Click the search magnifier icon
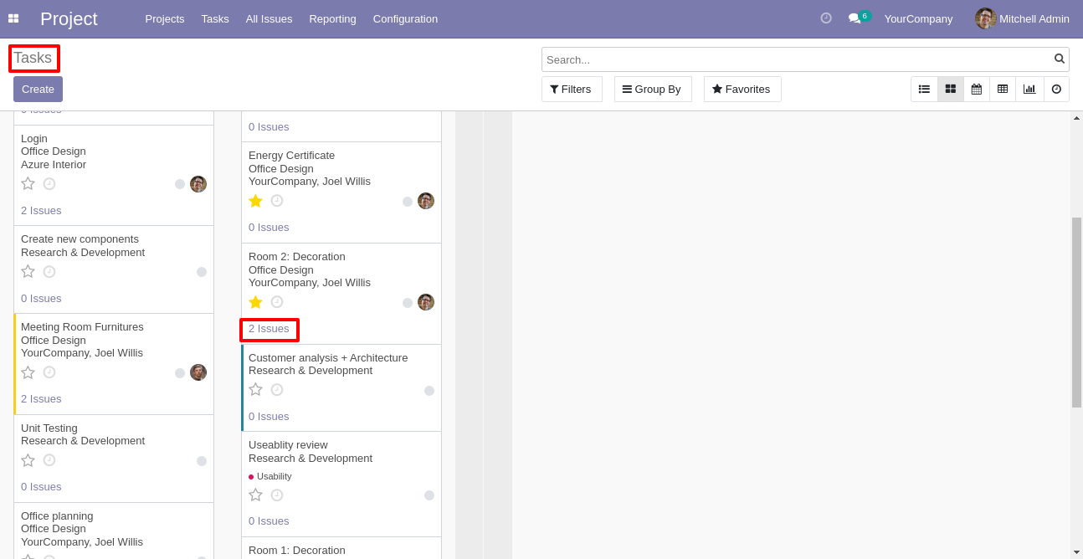This screenshot has height=559, width=1083. 1060,59
